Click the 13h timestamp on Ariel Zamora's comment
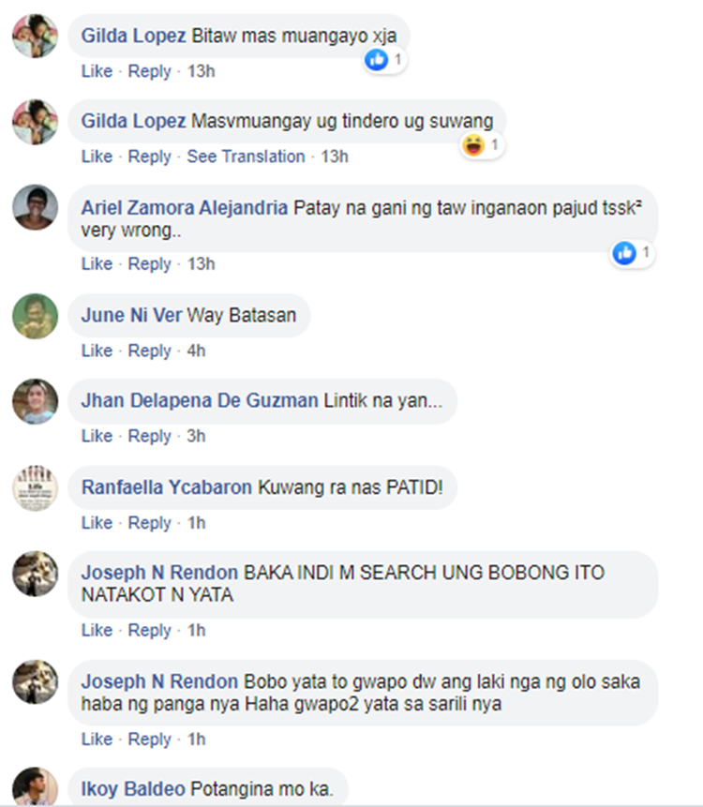This screenshot has width=703, height=807. [x=201, y=263]
